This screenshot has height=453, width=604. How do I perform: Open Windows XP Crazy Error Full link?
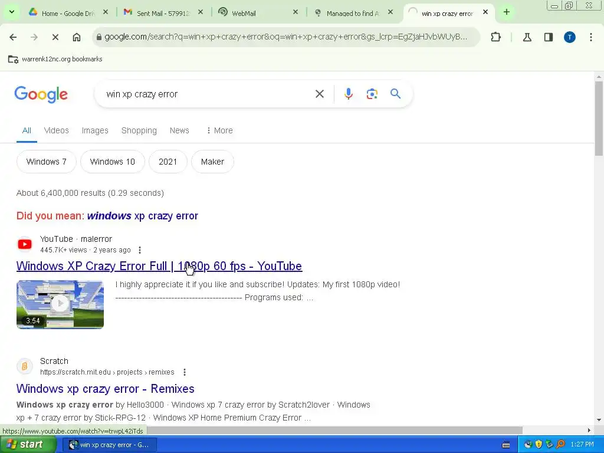tap(159, 266)
